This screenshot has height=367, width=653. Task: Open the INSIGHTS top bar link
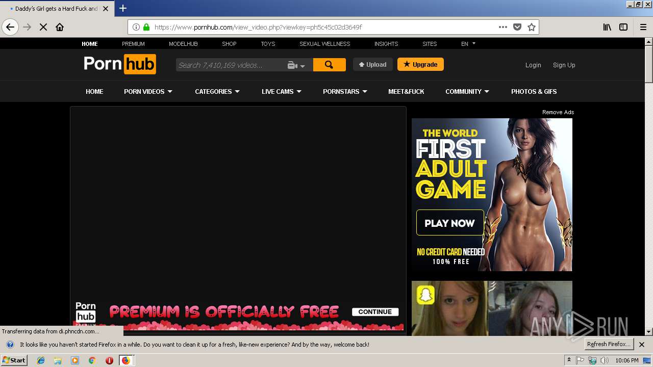pos(386,44)
